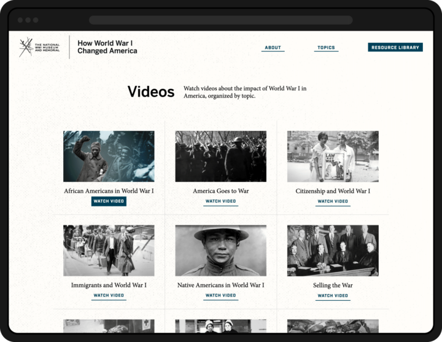This screenshot has width=442, height=342.
Task: Watch video for Immigrants and World War I
Action: click(109, 295)
